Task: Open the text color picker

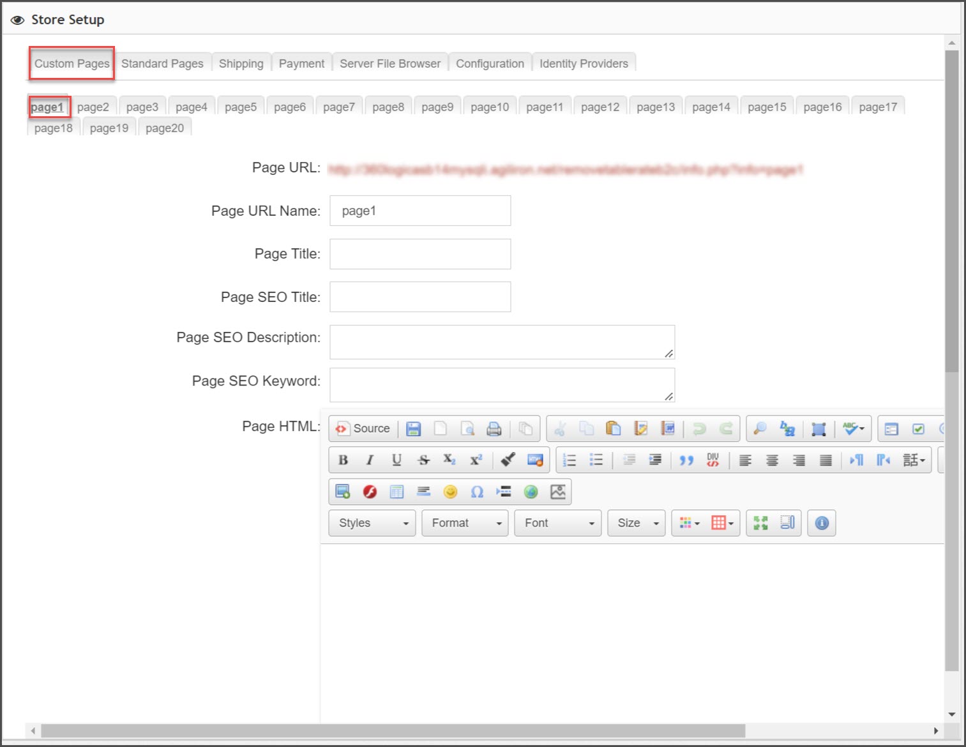Action: pyautogui.click(x=690, y=523)
